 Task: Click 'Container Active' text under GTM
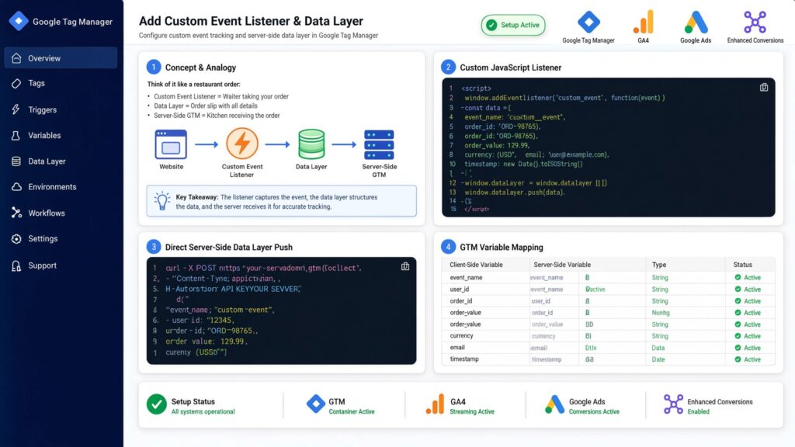tap(352, 411)
